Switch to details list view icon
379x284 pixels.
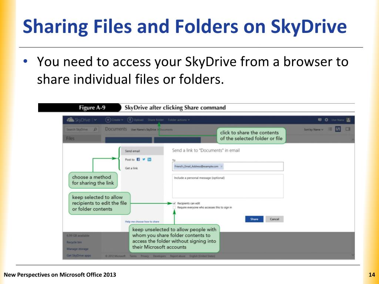(x=330, y=129)
